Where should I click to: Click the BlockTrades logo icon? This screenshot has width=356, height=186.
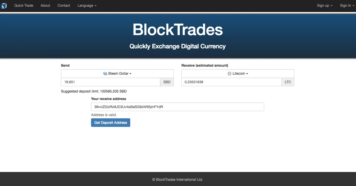pos(4,6)
